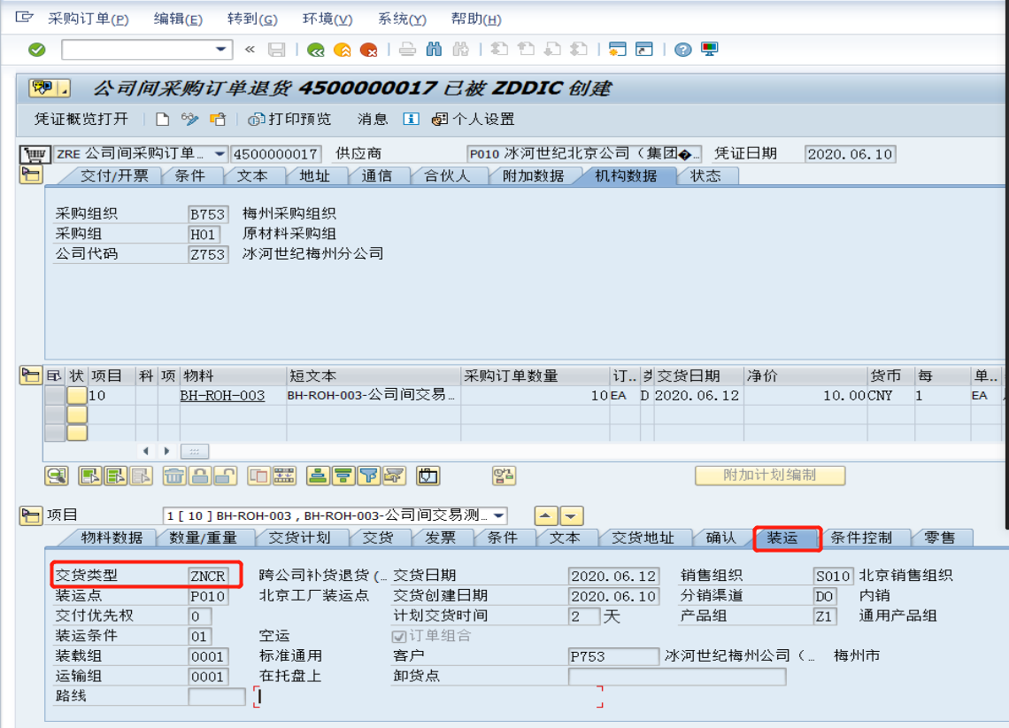Switch to 物料数据 item tab
Viewport: 1009px width, 728px height.
coord(112,538)
